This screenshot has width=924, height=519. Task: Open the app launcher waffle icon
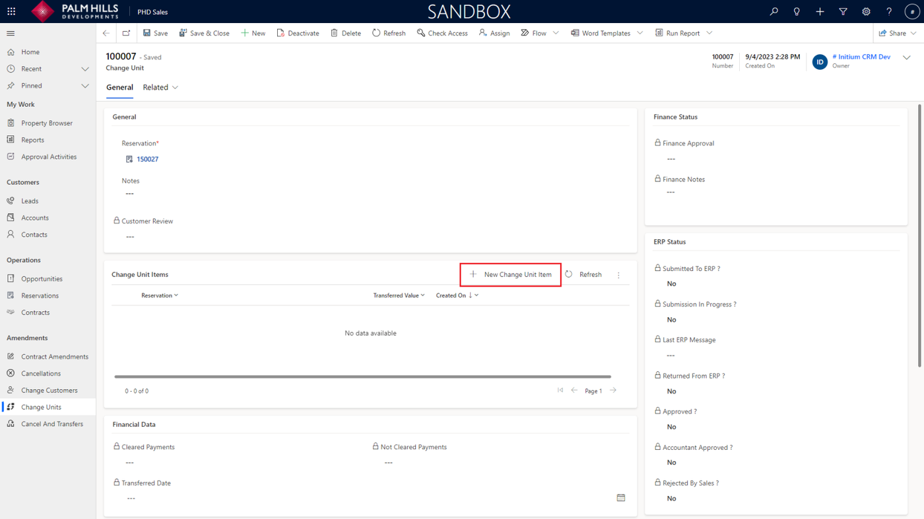pyautogui.click(x=11, y=11)
